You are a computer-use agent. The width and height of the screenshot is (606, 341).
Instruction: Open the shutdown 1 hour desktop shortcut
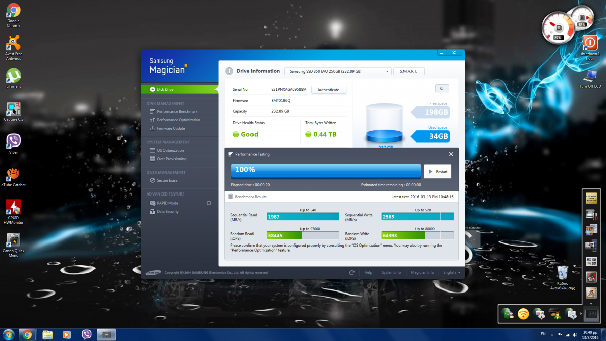pos(590,47)
